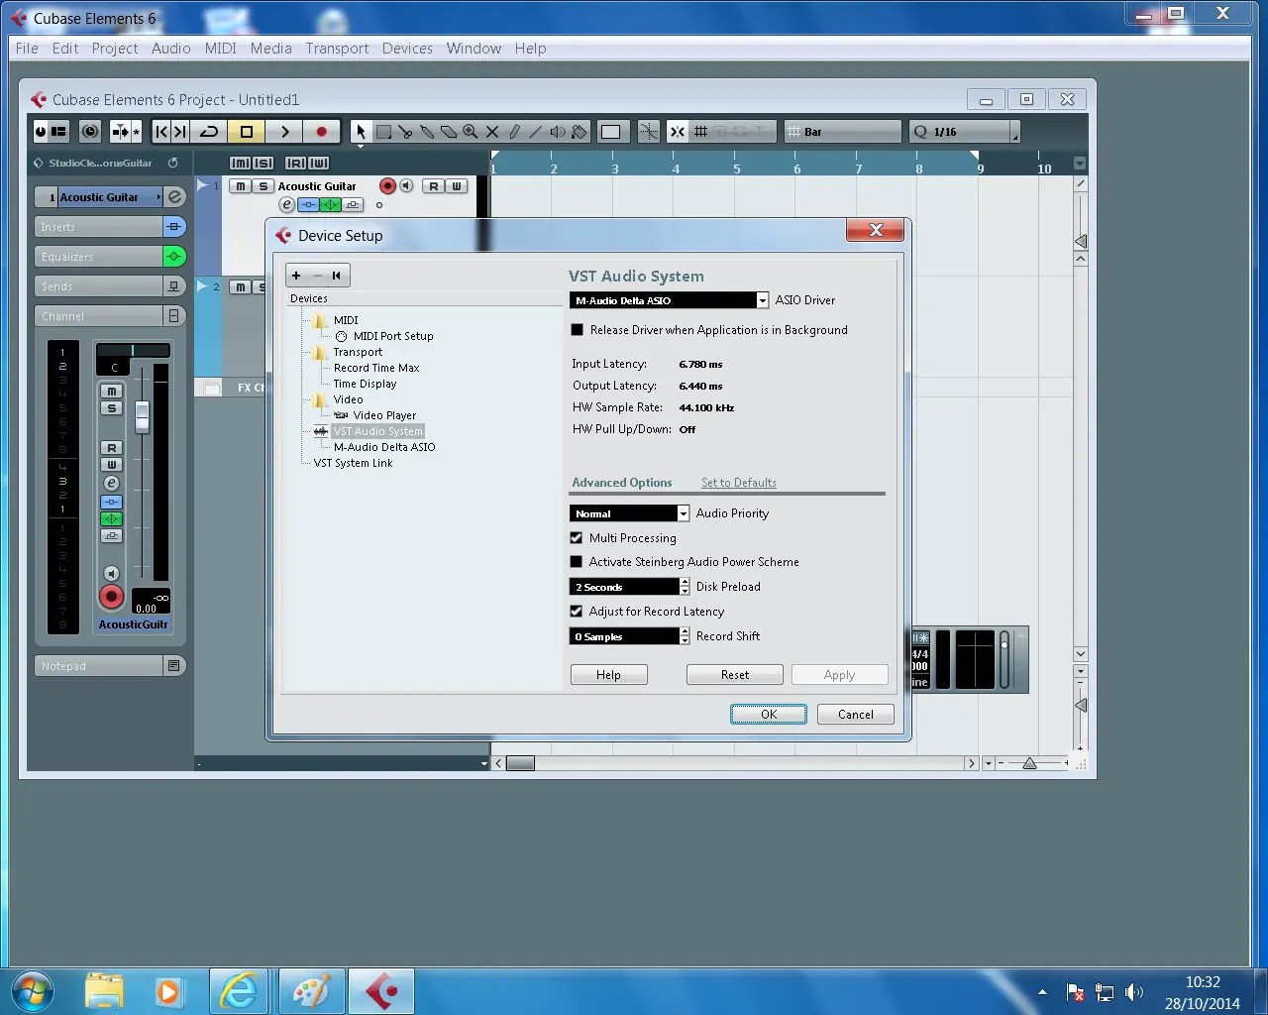Click Go to Previous Marker button
The width and height of the screenshot is (1268, 1015).
(161, 131)
